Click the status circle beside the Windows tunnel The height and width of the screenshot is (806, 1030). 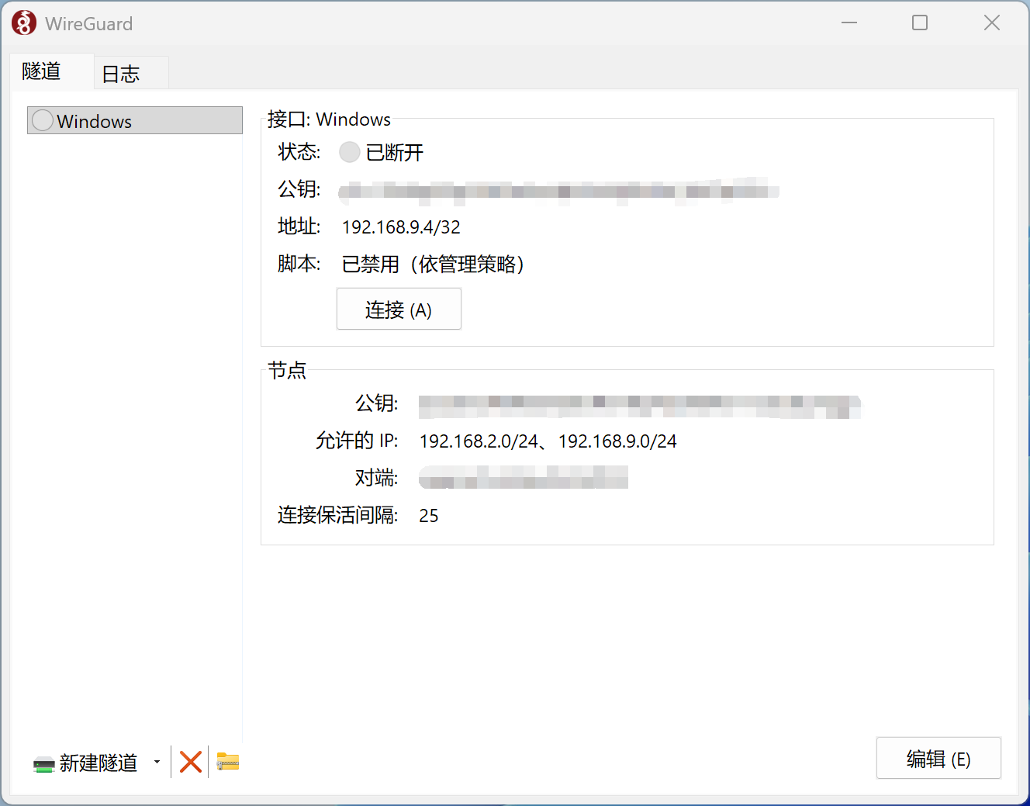[x=42, y=120]
